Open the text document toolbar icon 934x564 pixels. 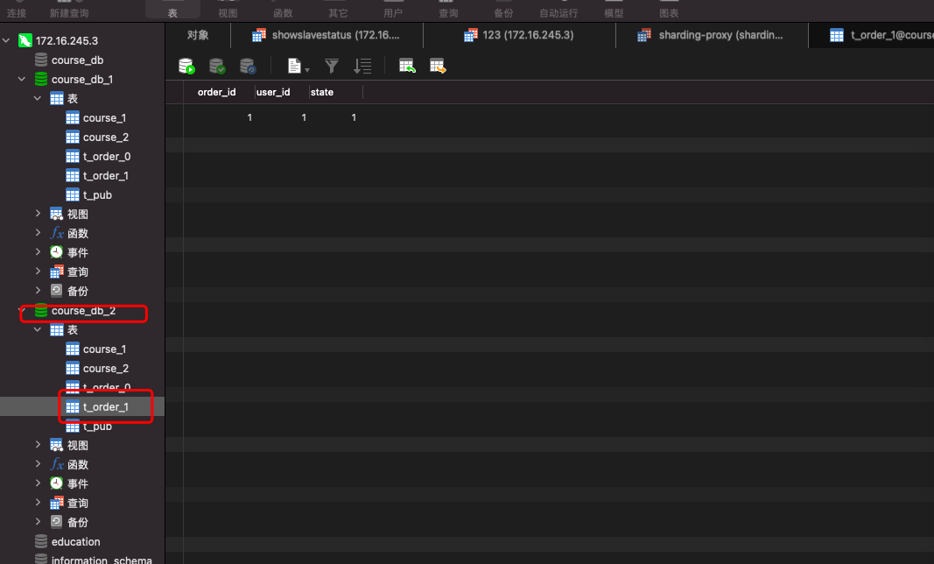294,66
